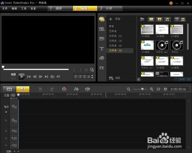Viewport: 192px width, 153px height.
Task: Open the Graphics library panel icon
Action: [x=102, y=58]
